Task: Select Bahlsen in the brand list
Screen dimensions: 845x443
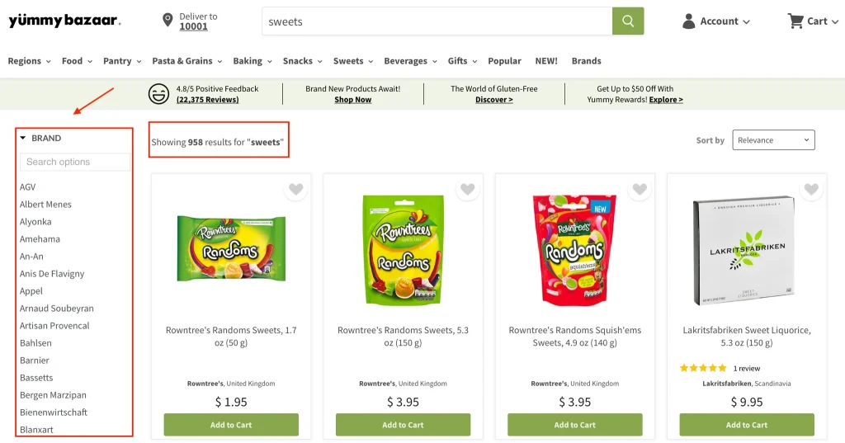Action: tap(35, 343)
